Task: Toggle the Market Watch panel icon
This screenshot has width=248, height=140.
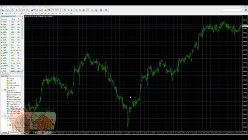Action: coord(13,10)
